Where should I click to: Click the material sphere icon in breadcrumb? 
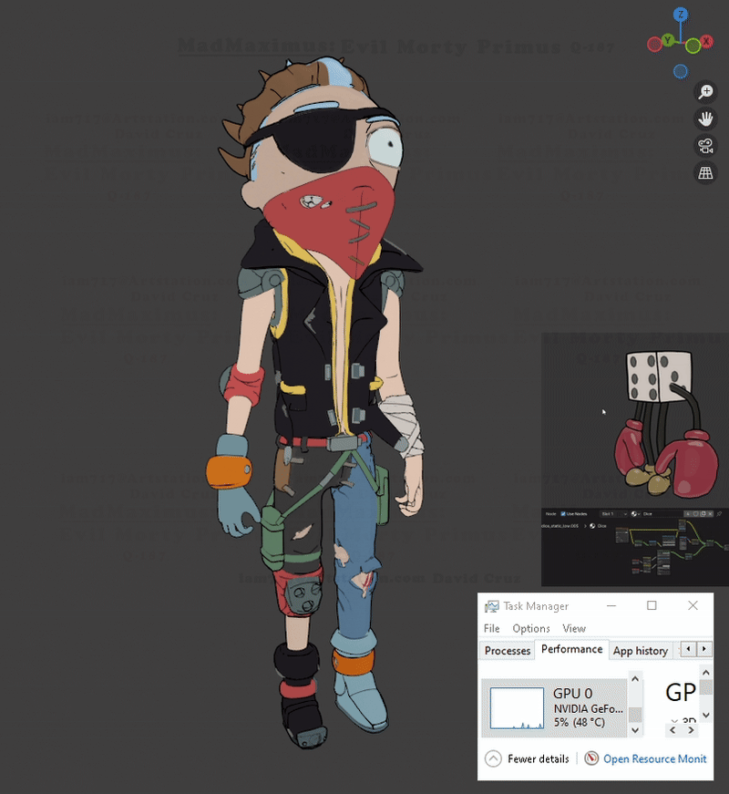(592, 526)
